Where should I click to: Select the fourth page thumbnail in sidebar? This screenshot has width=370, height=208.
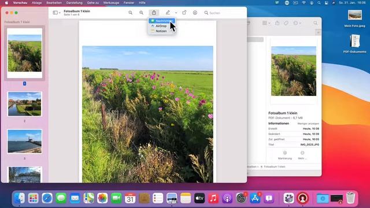click(24, 174)
